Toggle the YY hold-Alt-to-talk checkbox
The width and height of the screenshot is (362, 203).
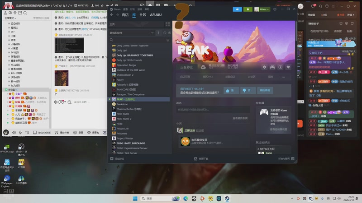point(35,132)
